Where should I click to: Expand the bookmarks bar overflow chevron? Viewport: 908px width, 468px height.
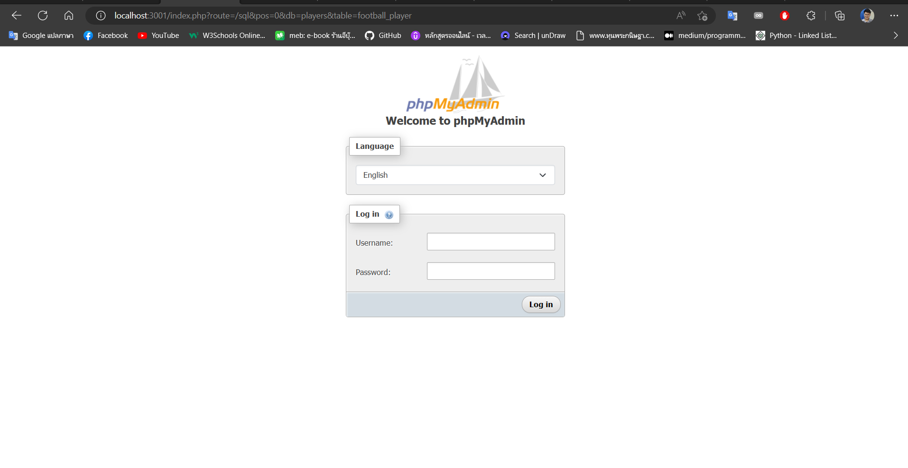pyautogui.click(x=896, y=35)
